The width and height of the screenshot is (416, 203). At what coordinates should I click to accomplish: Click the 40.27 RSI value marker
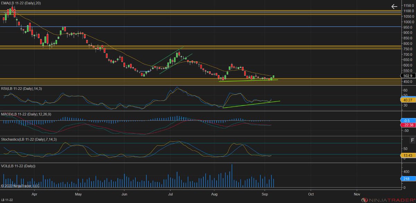[x=408, y=100]
